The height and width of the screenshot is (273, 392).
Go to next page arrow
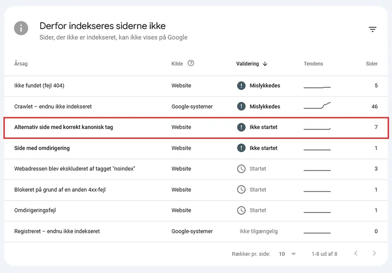[x=374, y=253]
